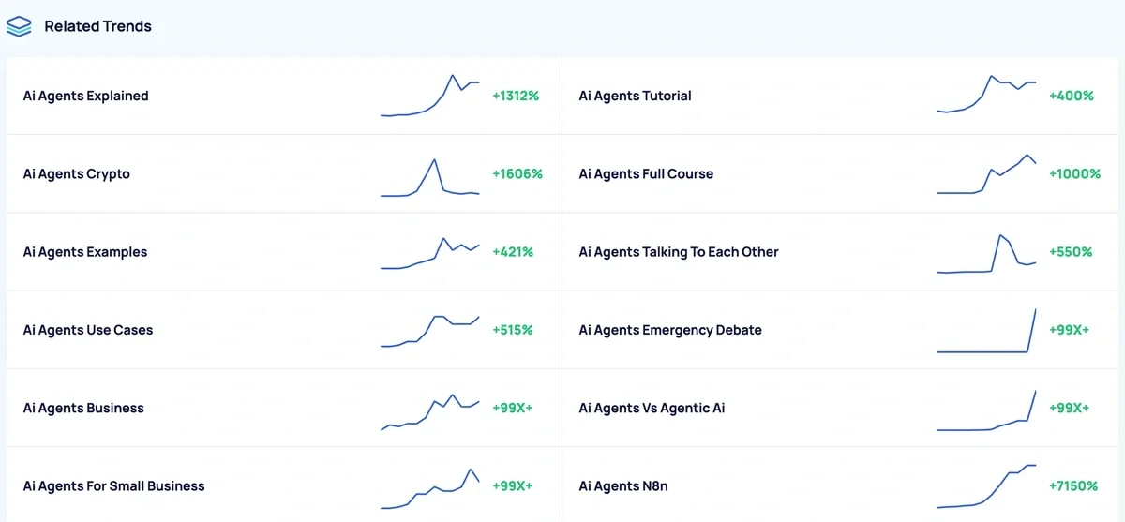The image size is (1125, 522).
Task: Open the Ai Agents Business trend
Action: (x=83, y=408)
